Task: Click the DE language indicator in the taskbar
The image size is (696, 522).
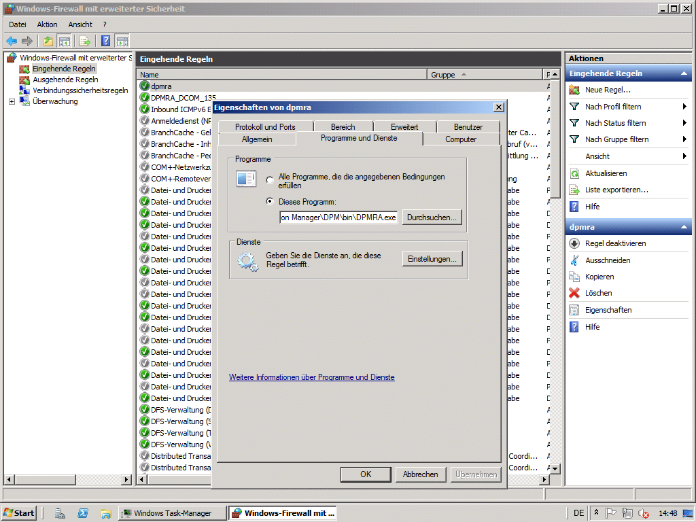Action: 579,513
